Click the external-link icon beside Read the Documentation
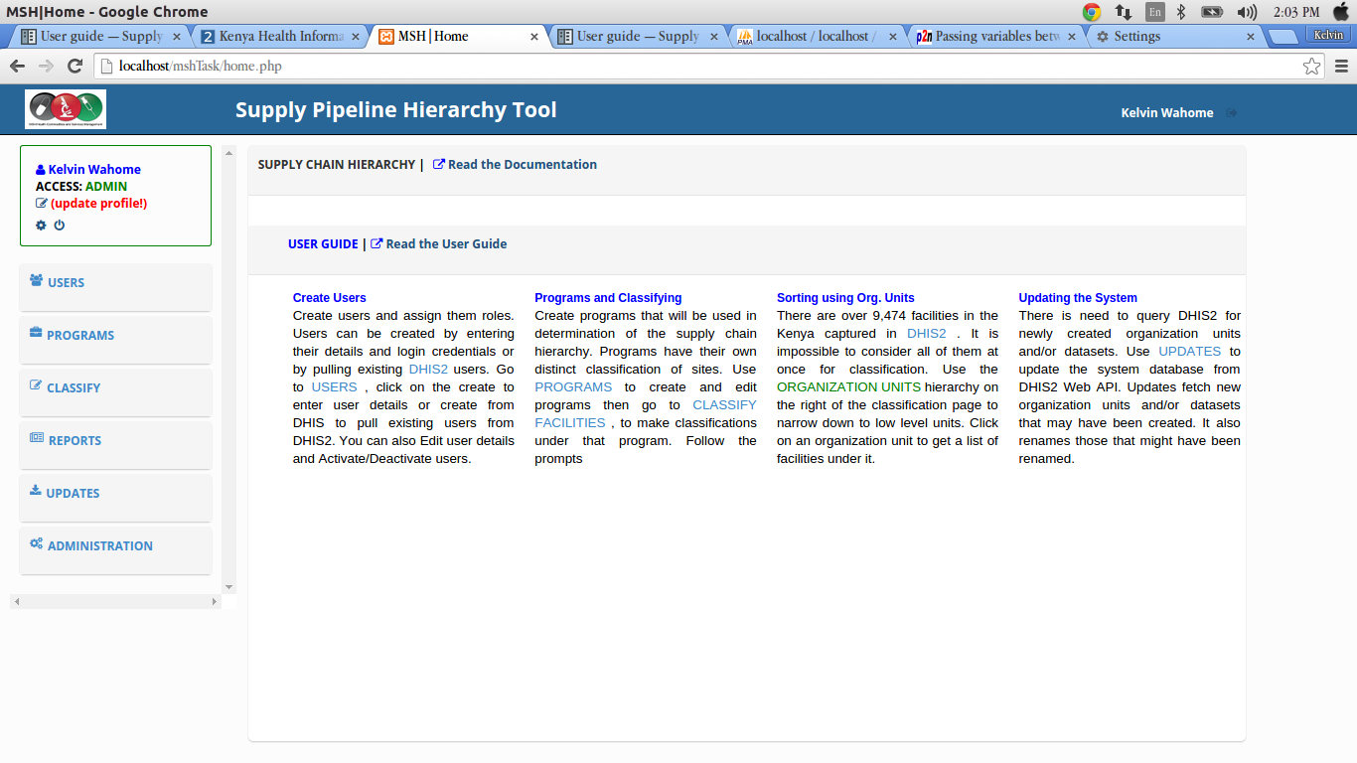The image size is (1357, 763). point(439,165)
